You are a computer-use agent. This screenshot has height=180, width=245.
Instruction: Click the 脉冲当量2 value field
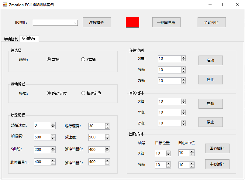click(x=97, y=162)
